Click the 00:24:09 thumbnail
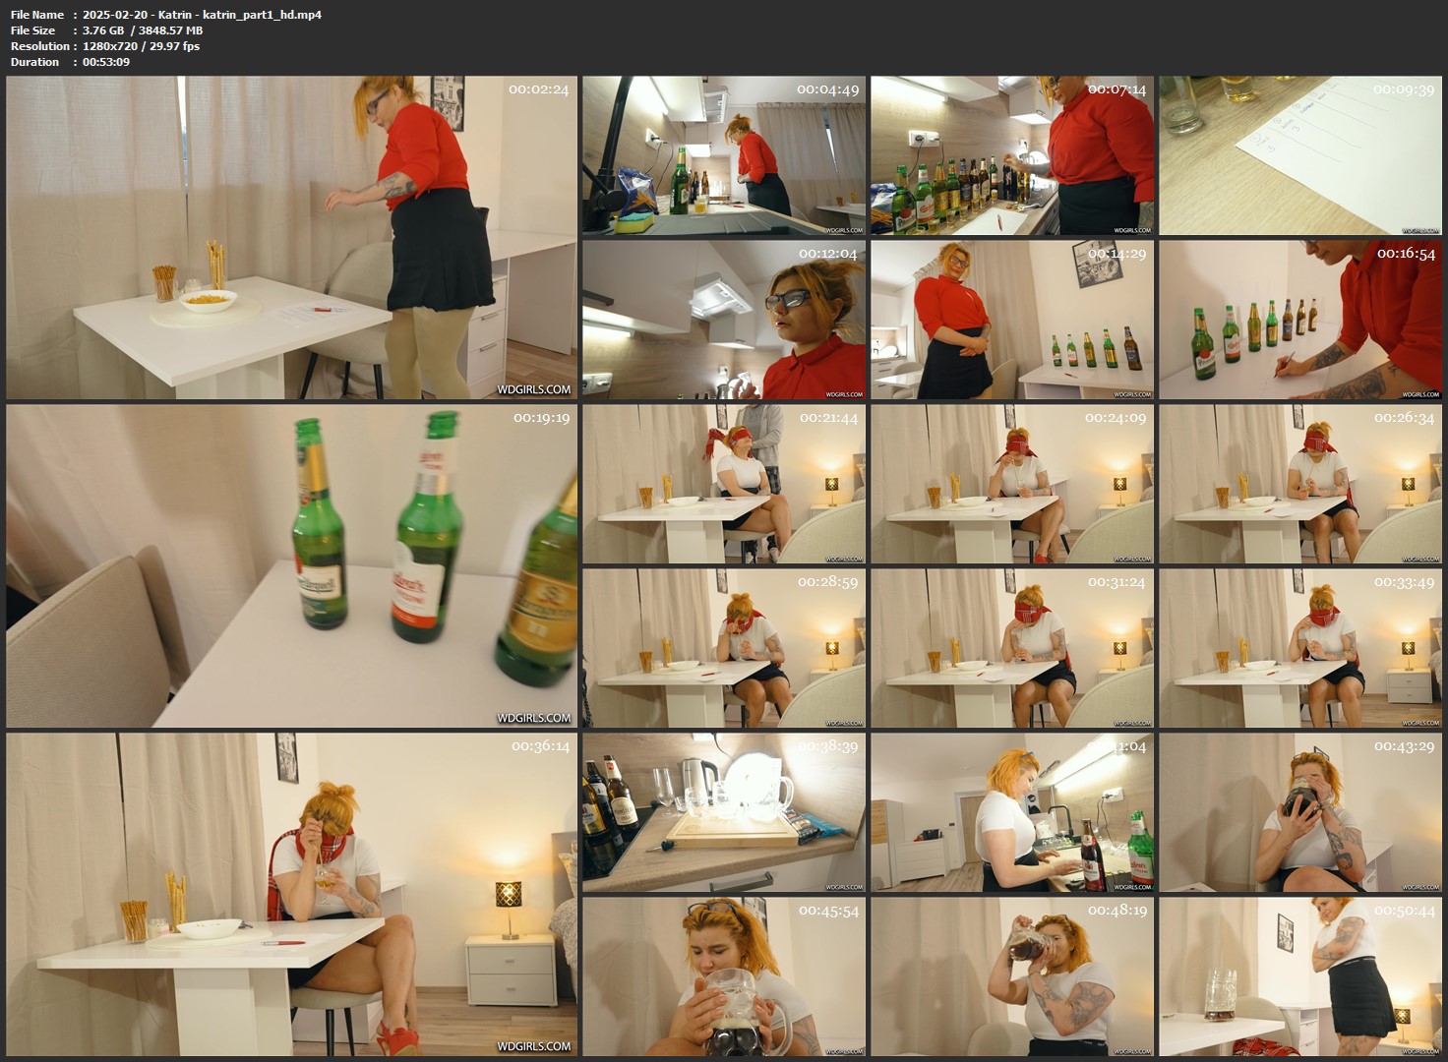The height and width of the screenshot is (1062, 1448). click(1011, 484)
